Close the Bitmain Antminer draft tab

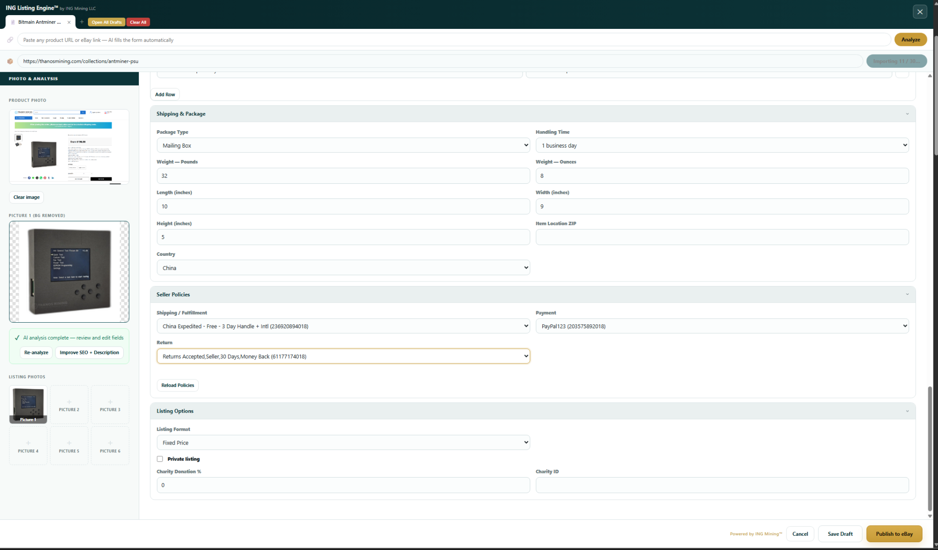click(69, 22)
